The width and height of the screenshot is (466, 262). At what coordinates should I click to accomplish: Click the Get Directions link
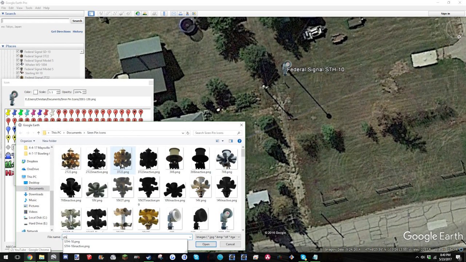click(x=61, y=32)
